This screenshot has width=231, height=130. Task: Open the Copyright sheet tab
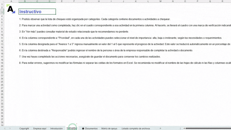24,128
